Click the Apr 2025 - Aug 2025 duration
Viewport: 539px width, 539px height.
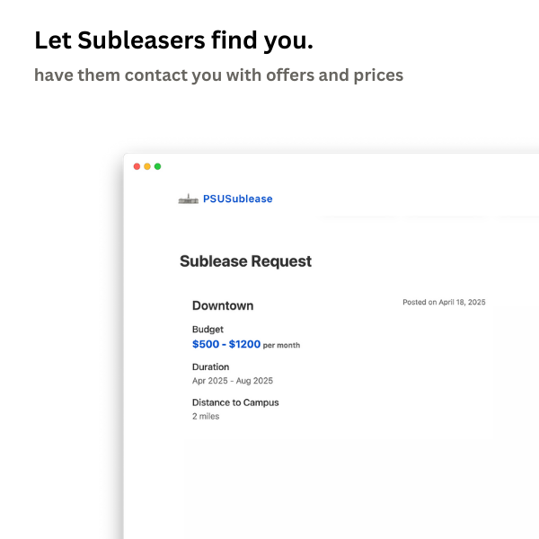click(x=233, y=381)
